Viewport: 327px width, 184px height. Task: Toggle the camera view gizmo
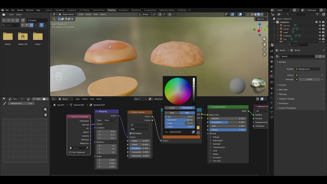point(264,49)
